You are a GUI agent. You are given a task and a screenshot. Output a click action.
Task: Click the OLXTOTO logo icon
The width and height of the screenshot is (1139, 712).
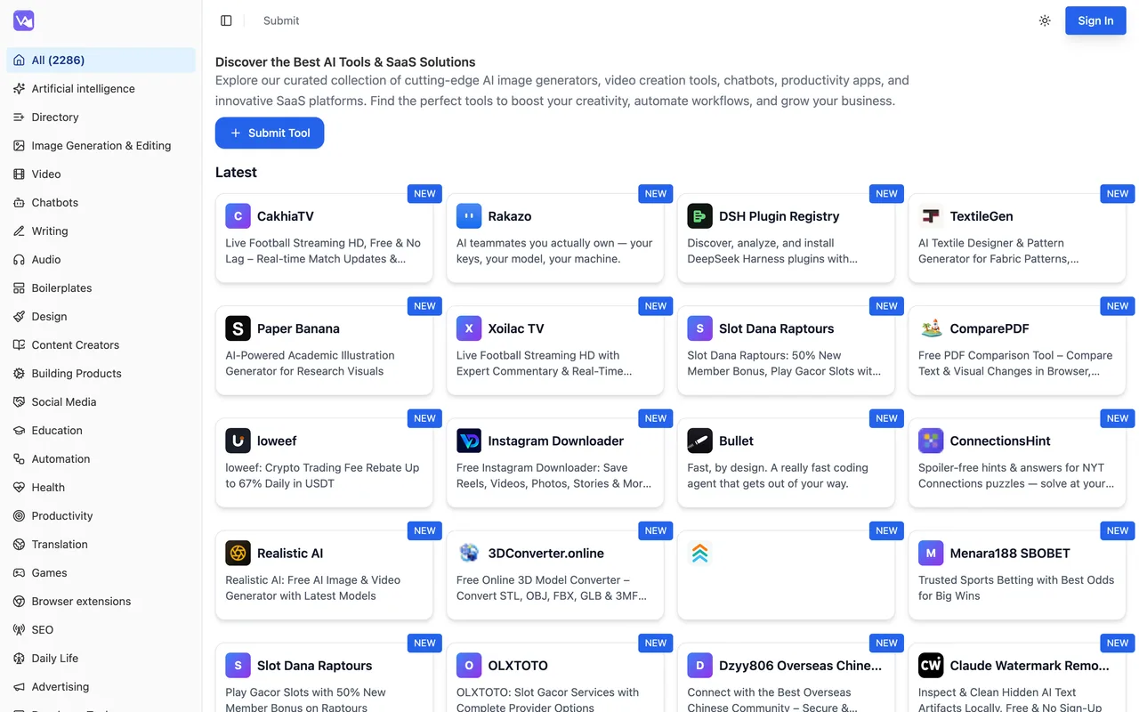point(469,665)
